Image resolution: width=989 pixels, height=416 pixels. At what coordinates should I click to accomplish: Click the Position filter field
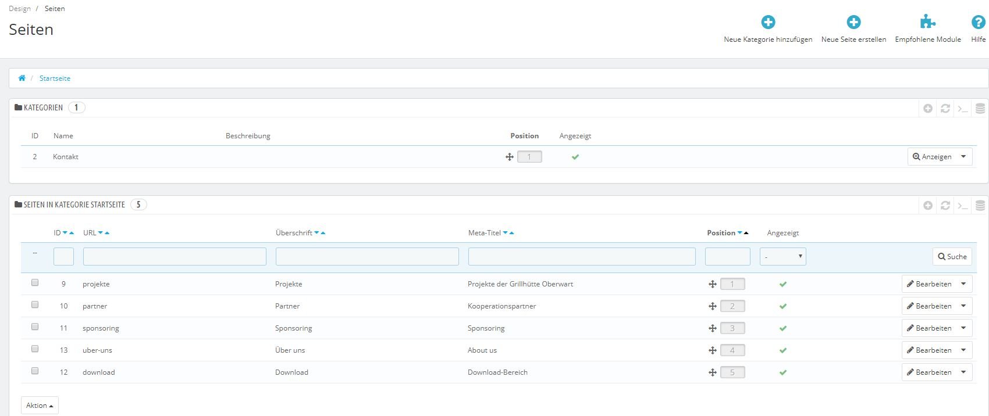(x=728, y=256)
